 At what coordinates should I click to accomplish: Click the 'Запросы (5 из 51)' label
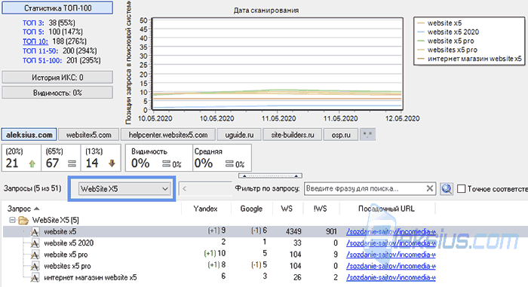pyautogui.click(x=32, y=188)
